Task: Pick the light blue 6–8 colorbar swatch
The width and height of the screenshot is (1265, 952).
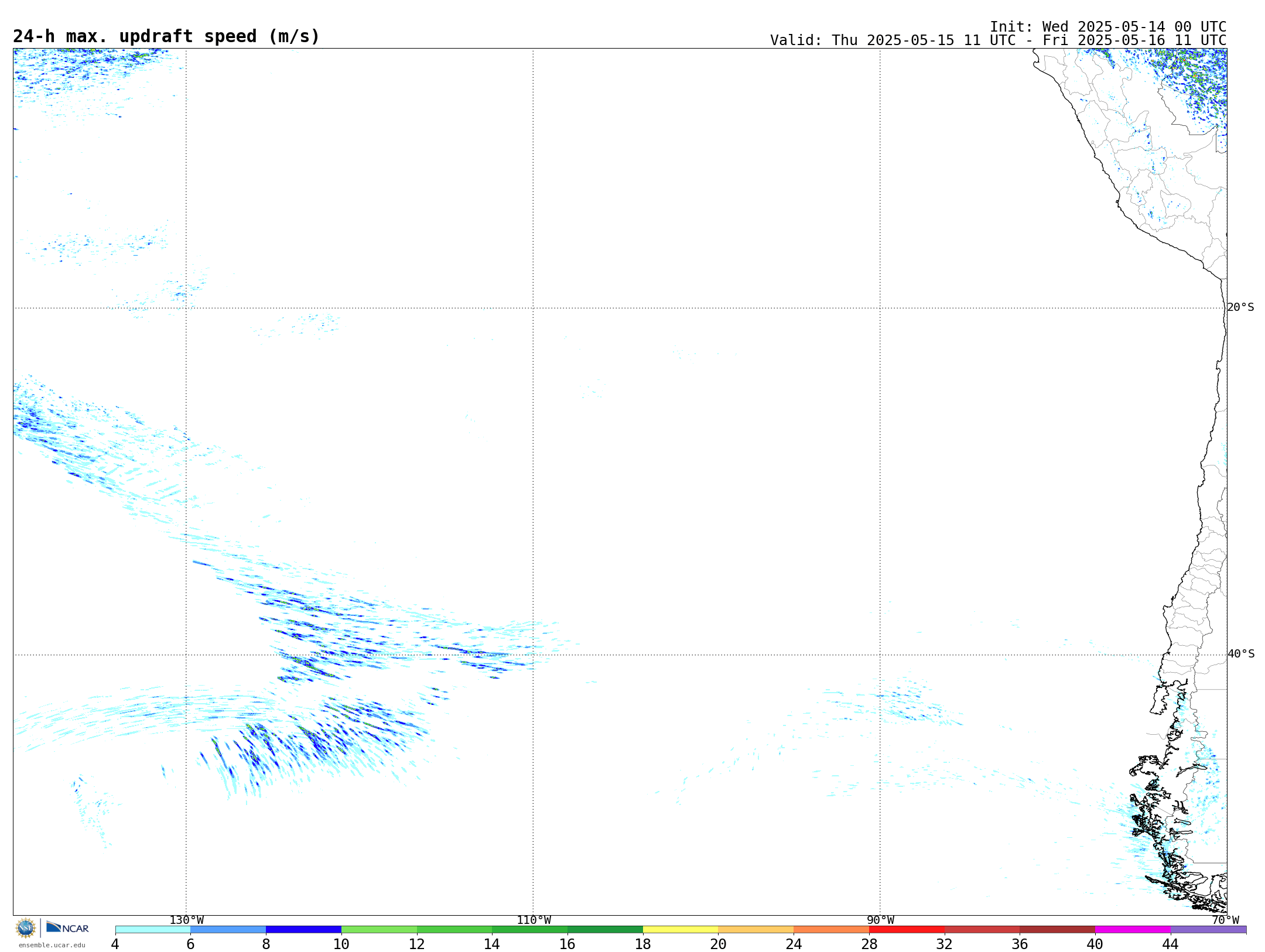Action: point(228,930)
